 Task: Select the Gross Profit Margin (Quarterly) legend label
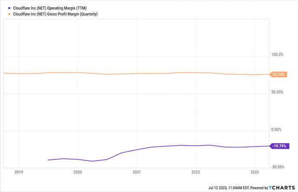pos(55,14)
